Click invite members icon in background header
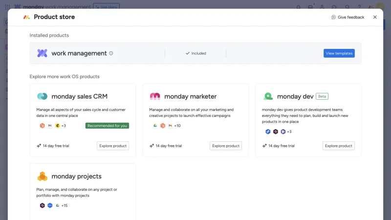The height and width of the screenshot is (220, 391). pyautogui.click(x=322, y=7)
